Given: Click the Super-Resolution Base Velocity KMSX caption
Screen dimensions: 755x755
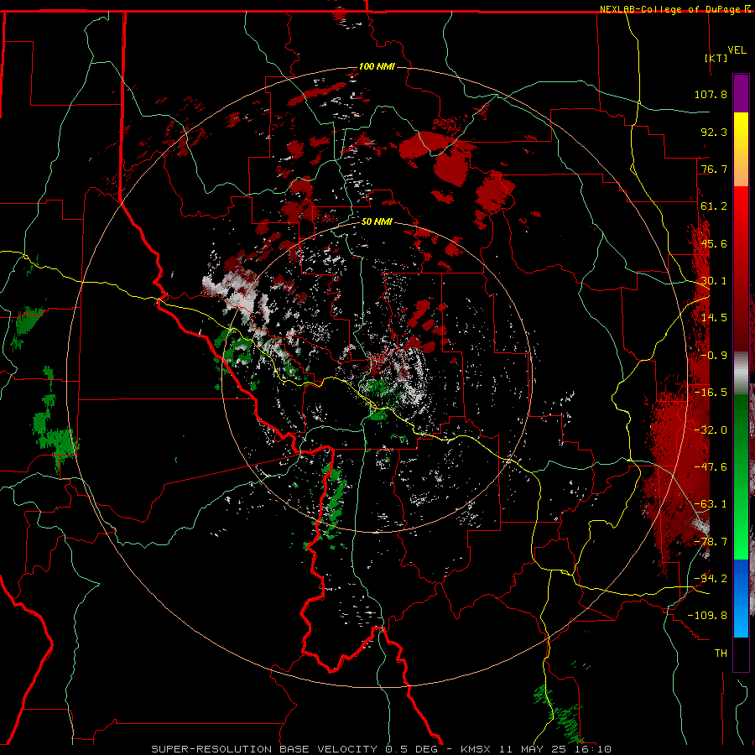Looking at the screenshot, I should (x=382, y=749).
